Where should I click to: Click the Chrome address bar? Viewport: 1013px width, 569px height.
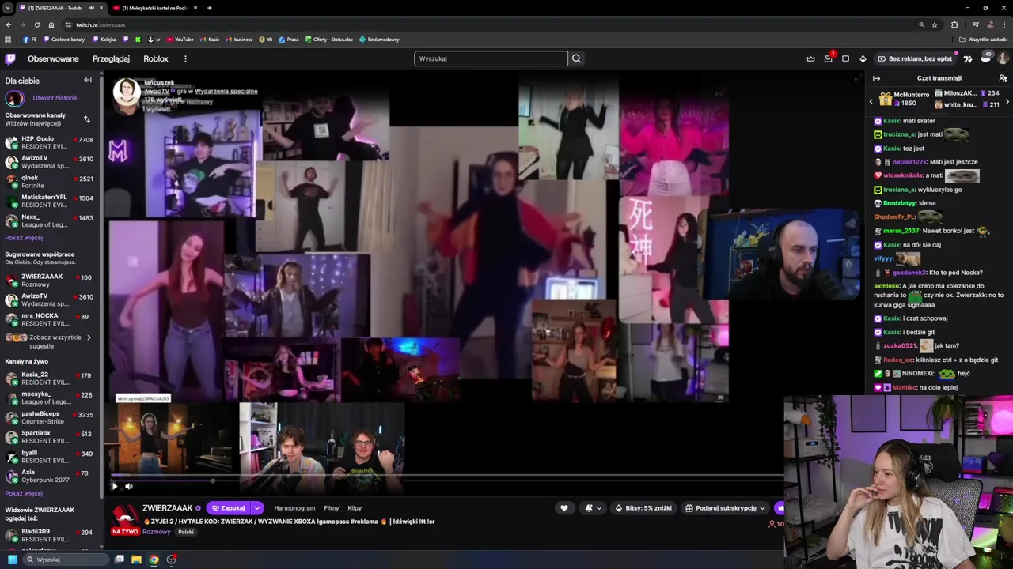[491, 24]
